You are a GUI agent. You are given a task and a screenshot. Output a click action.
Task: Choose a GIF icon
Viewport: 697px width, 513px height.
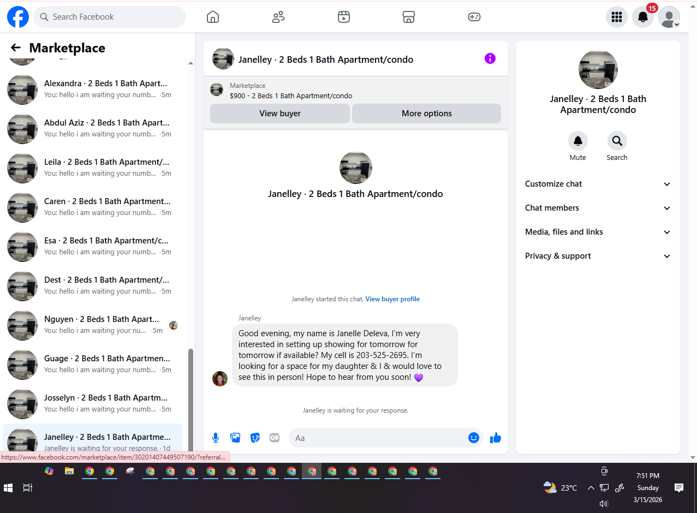275,438
